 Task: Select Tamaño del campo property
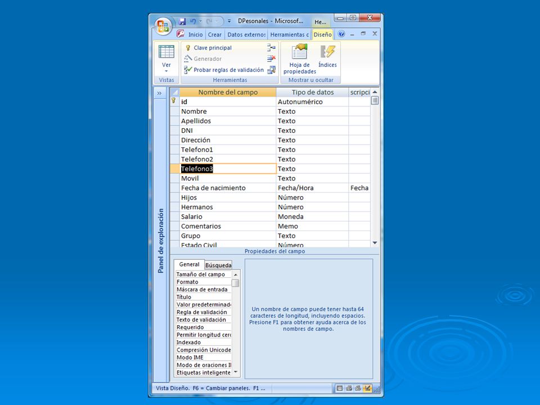203,274
